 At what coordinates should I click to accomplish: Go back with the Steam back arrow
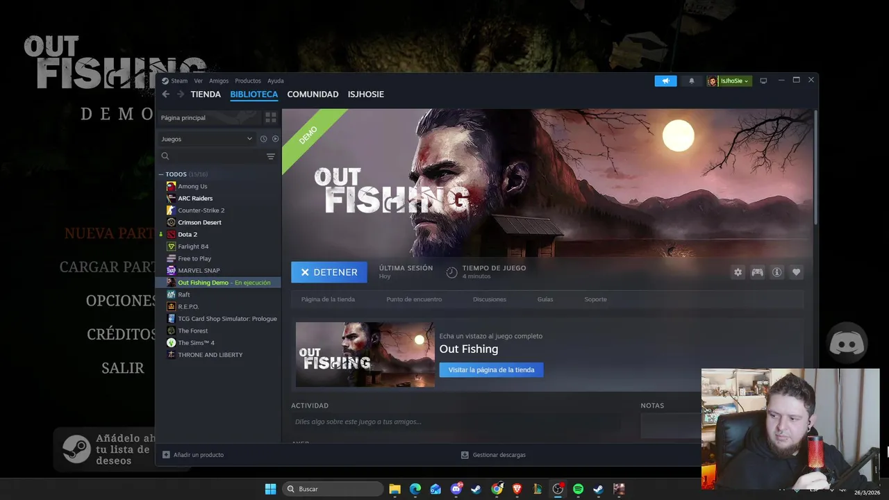pos(165,94)
